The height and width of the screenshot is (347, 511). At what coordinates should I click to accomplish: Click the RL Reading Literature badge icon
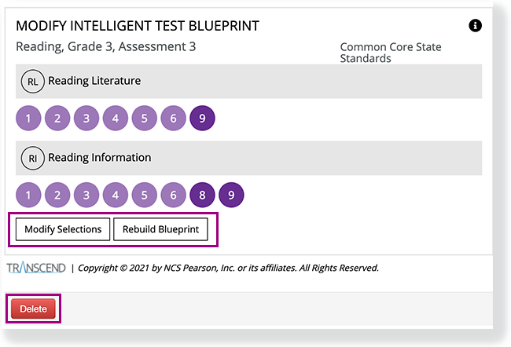pyautogui.click(x=32, y=81)
